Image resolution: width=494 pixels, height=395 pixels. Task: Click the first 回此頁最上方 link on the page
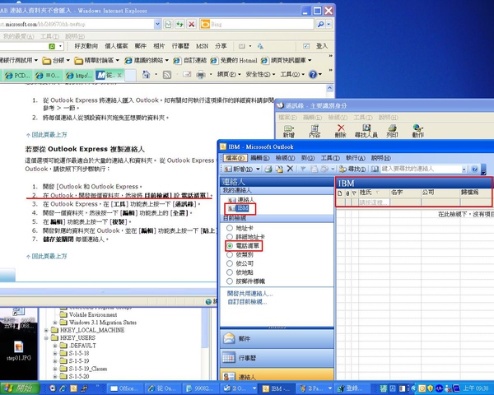(x=49, y=134)
